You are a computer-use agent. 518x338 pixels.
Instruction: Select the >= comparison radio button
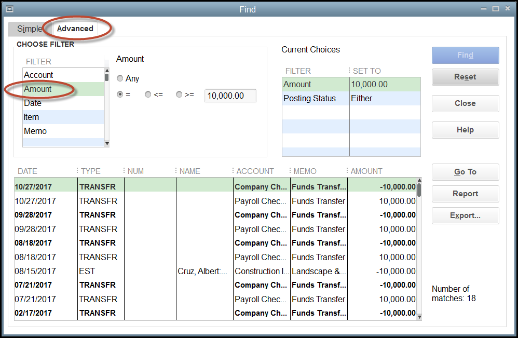point(179,95)
